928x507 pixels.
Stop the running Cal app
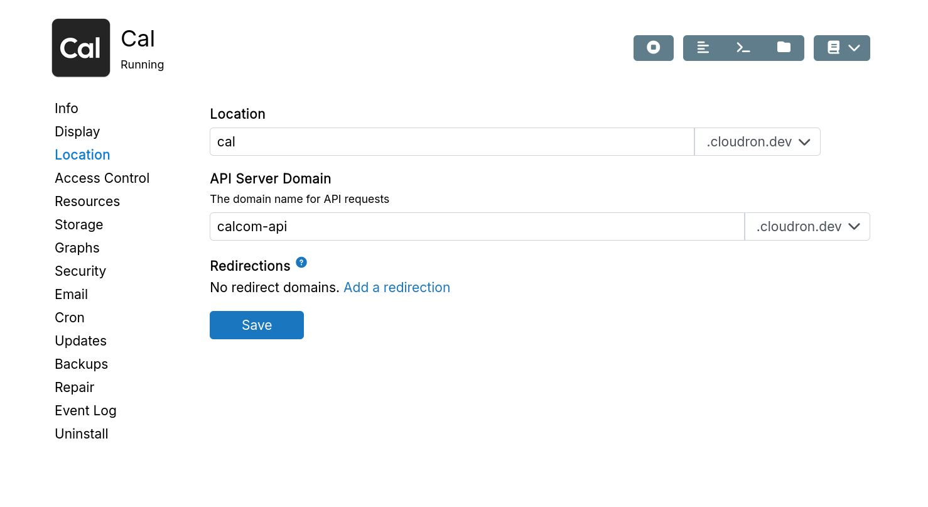pyautogui.click(x=653, y=48)
